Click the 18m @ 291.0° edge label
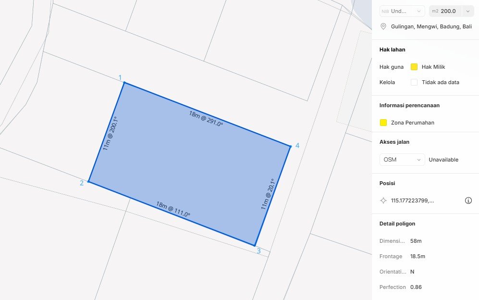 point(206,118)
